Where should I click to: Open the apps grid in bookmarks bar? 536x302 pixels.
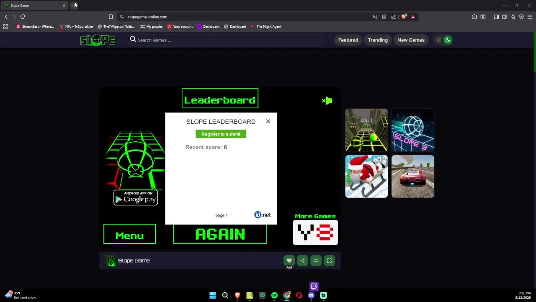pyautogui.click(x=5, y=26)
